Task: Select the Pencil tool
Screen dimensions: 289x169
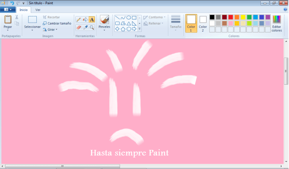Action: [78, 20]
